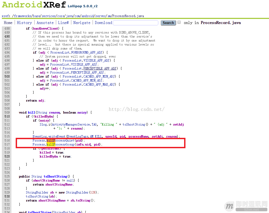269x213 pixels.
Task: Toggle Line# display link
Action: (63, 23)
